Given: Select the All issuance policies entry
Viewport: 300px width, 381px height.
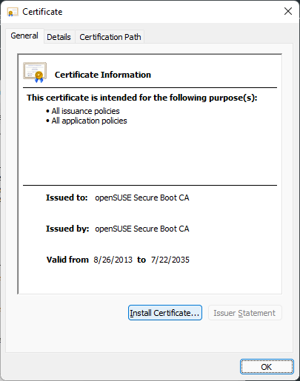Looking at the screenshot, I should point(85,111).
